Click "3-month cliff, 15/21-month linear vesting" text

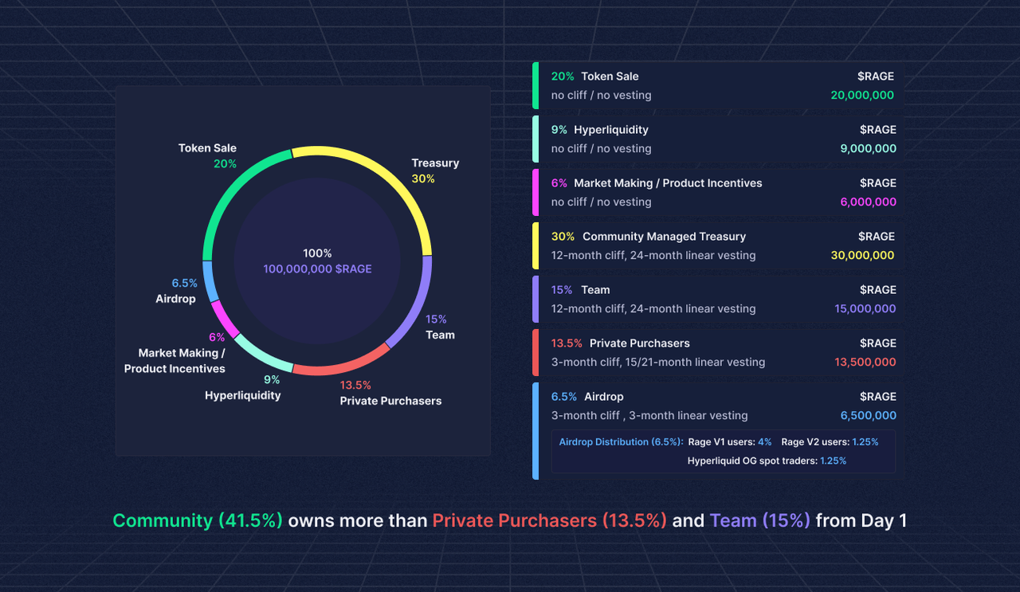point(658,362)
